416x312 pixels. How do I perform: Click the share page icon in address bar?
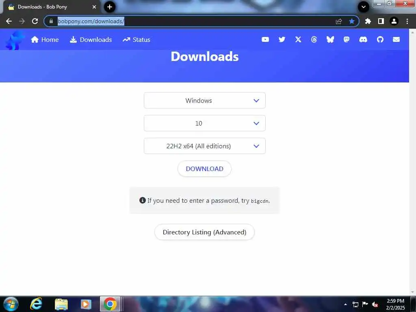tap(338, 21)
